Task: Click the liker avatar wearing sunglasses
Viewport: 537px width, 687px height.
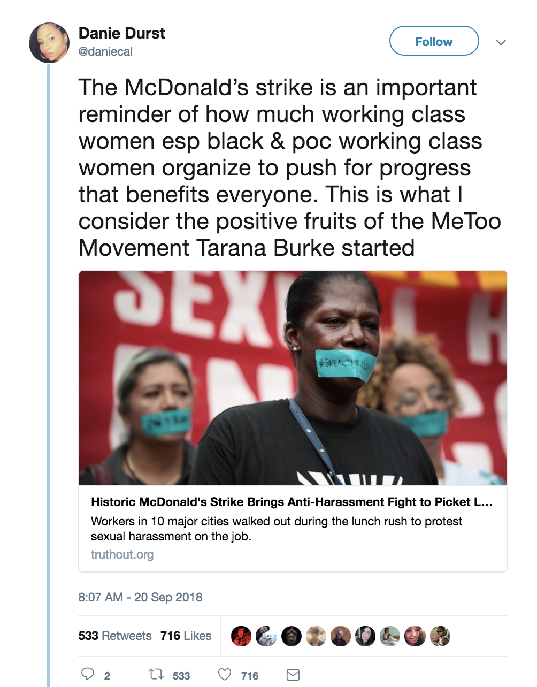Action: [x=440, y=636]
